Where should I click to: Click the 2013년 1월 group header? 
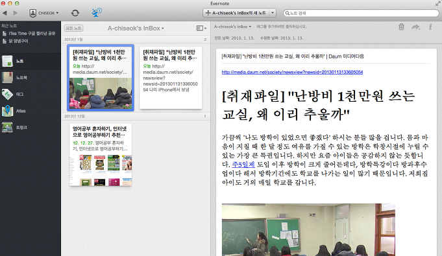[x=136, y=40]
